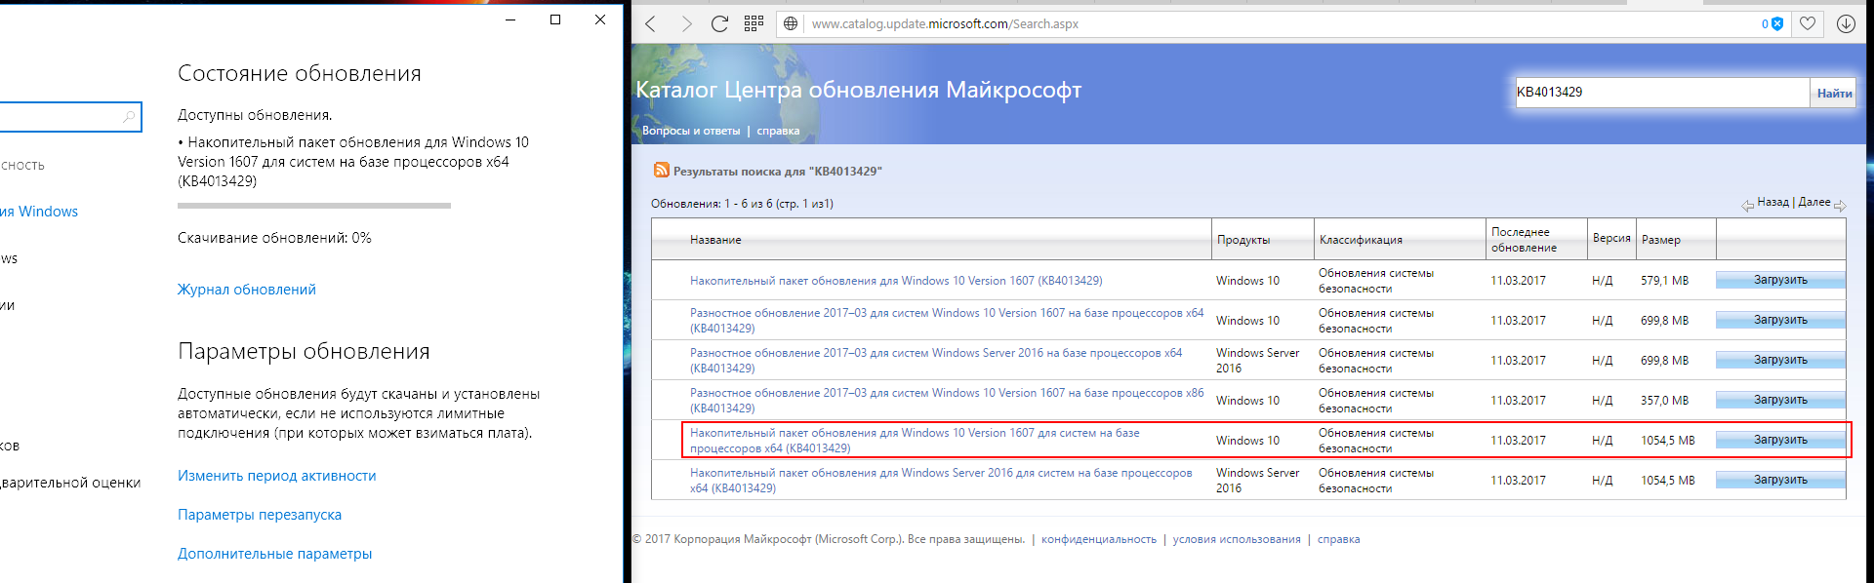Image resolution: width=1874 pixels, height=583 pixels.
Task: Open the browser start page grid
Action: click(754, 24)
